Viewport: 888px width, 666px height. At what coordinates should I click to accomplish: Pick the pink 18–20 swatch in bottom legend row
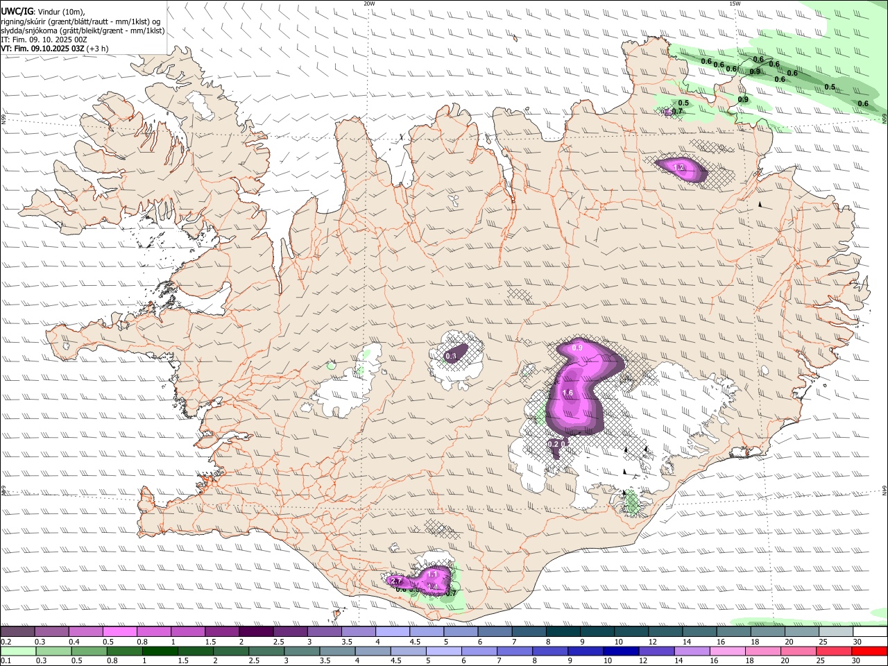pyautogui.click(x=764, y=651)
